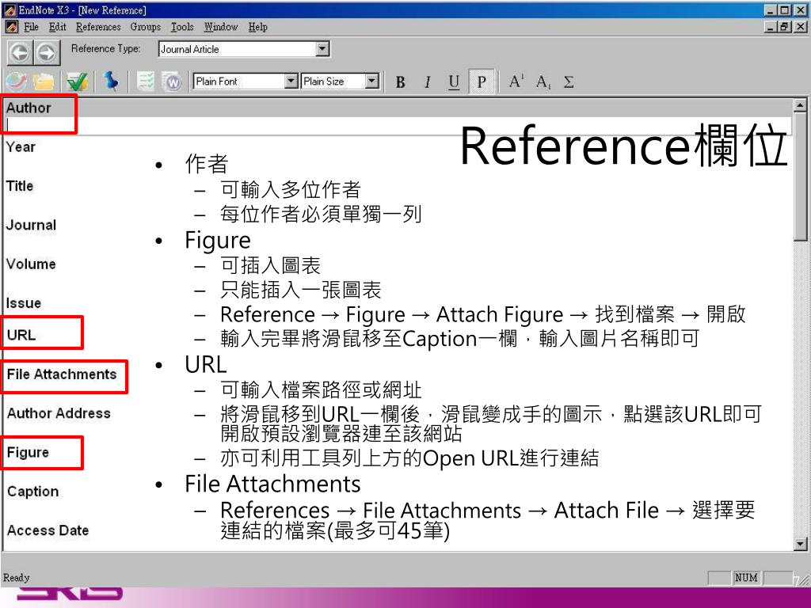Apply superscript formatting
The width and height of the screenshot is (811, 608).
click(516, 82)
